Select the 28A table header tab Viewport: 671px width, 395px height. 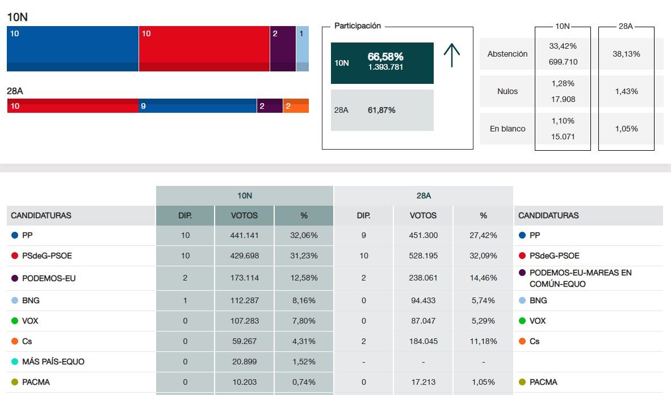423,196
